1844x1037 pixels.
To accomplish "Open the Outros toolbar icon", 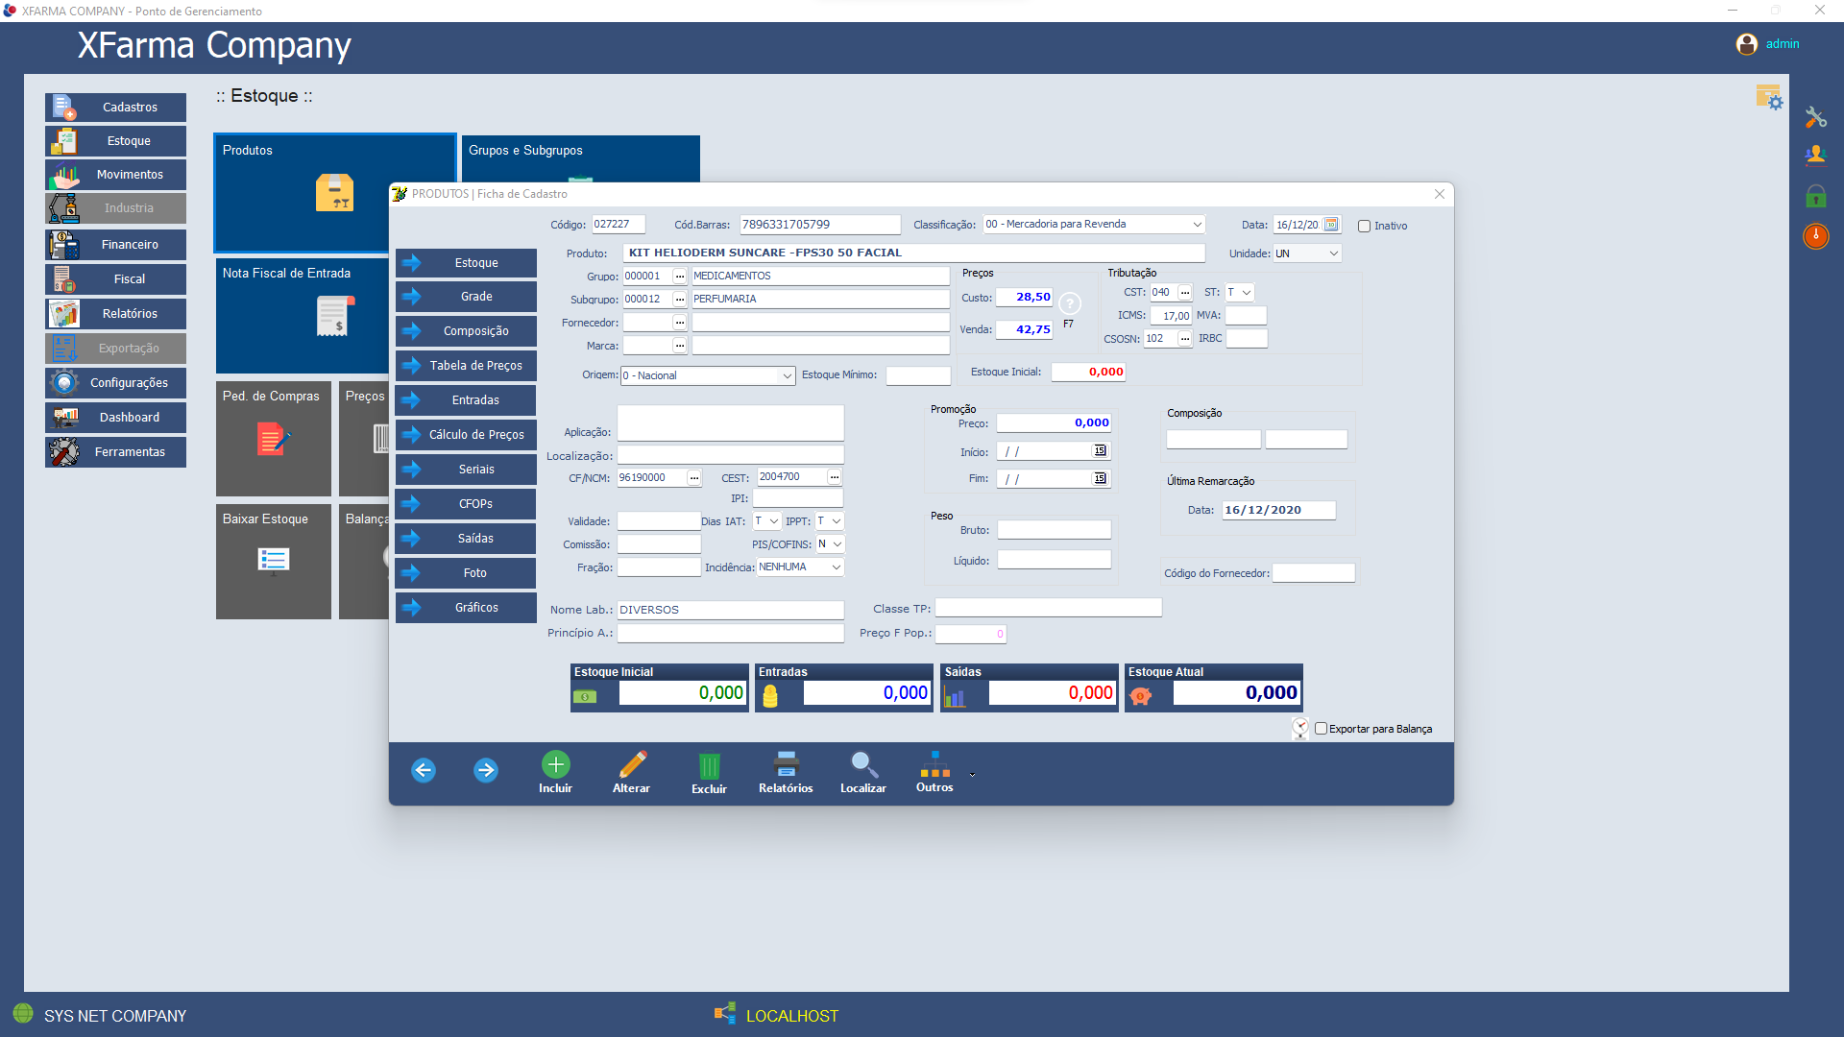I will coord(934,765).
